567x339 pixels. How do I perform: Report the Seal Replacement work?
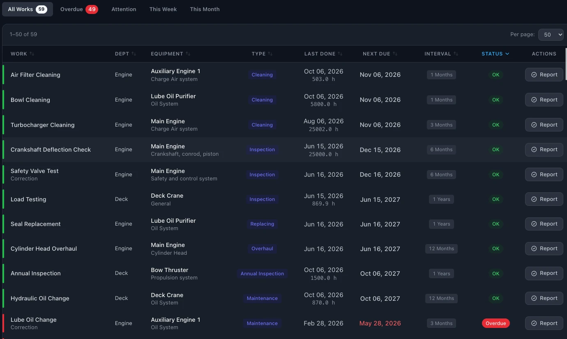(544, 224)
